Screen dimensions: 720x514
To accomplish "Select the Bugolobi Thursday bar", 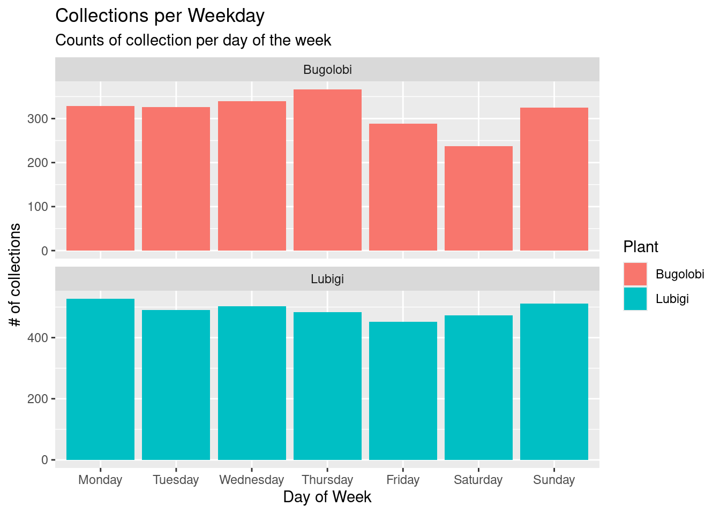I will (327, 170).
